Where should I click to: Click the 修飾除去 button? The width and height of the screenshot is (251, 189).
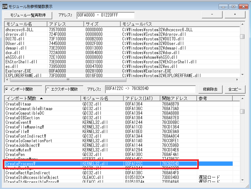(x=210, y=89)
